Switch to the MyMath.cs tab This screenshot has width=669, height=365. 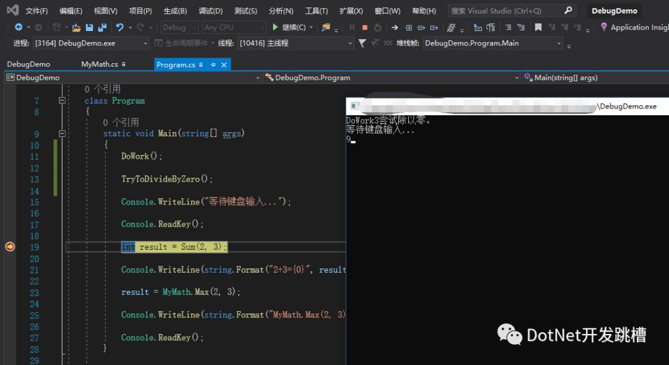100,64
